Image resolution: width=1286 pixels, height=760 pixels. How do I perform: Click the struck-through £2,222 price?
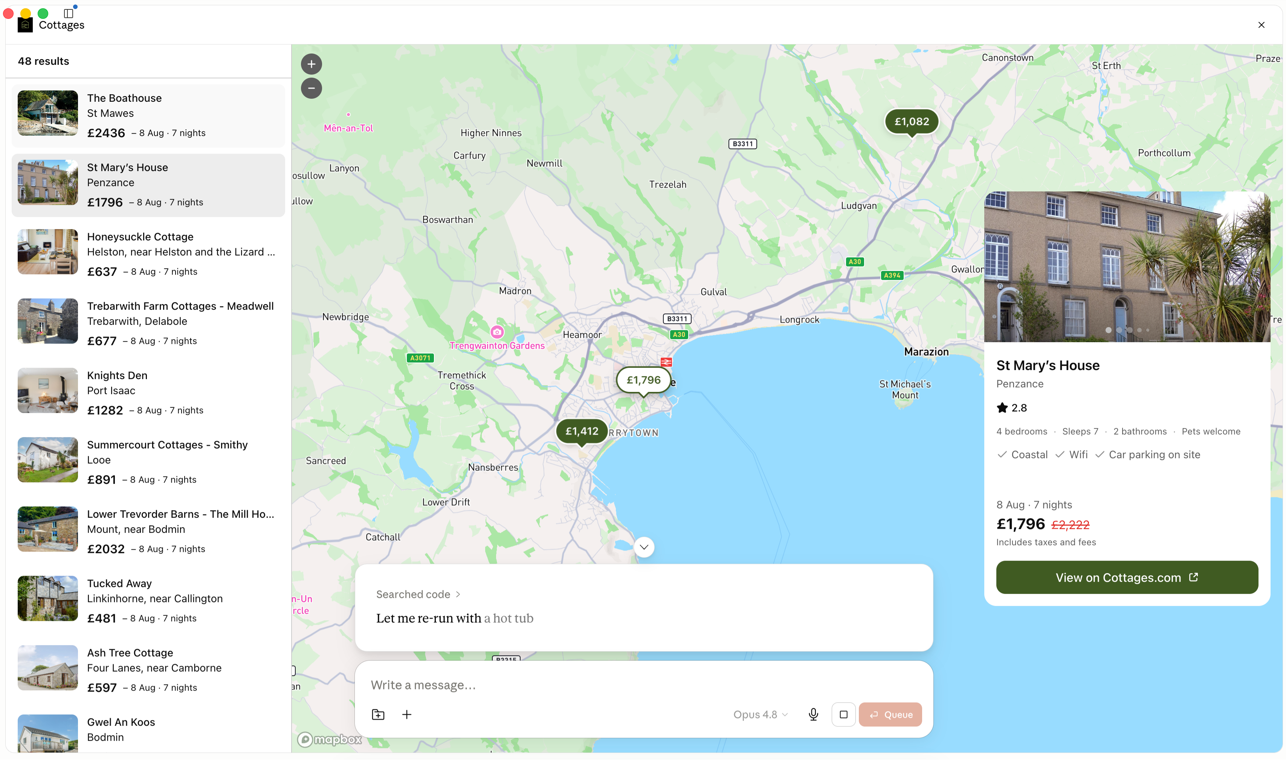pyautogui.click(x=1070, y=525)
